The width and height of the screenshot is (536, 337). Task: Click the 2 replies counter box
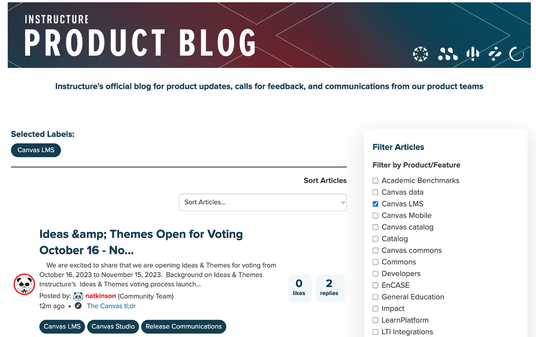329,288
